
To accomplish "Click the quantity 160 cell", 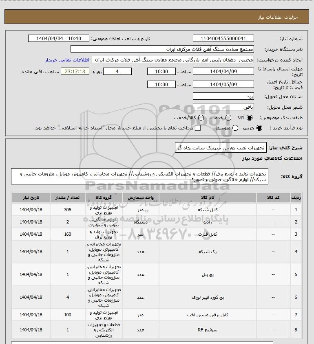I will tap(67, 234).
